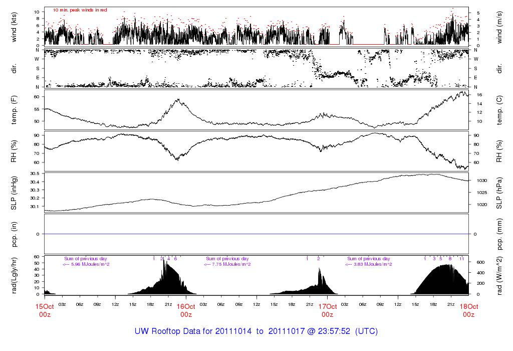
Task: Select the 'rad(Lgly/hr)' axis label
Action: click(14, 275)
